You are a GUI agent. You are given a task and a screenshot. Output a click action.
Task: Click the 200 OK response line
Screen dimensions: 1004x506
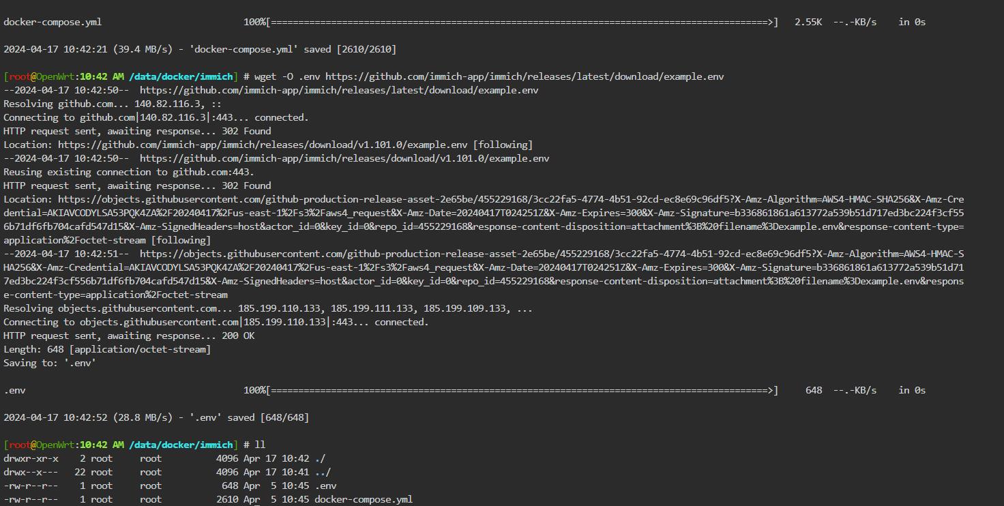129,336
